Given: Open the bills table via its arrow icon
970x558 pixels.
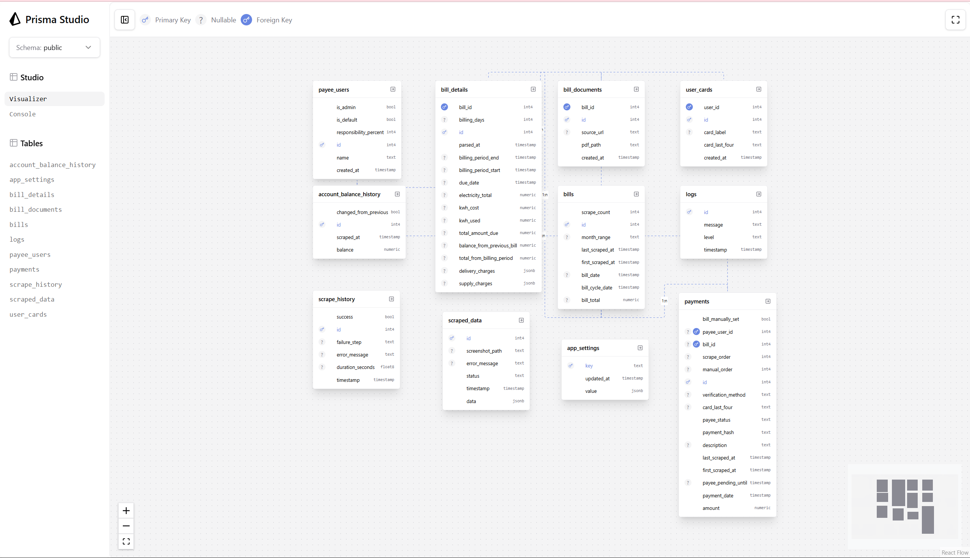Looking at the screenshot, I should [636, 194].
